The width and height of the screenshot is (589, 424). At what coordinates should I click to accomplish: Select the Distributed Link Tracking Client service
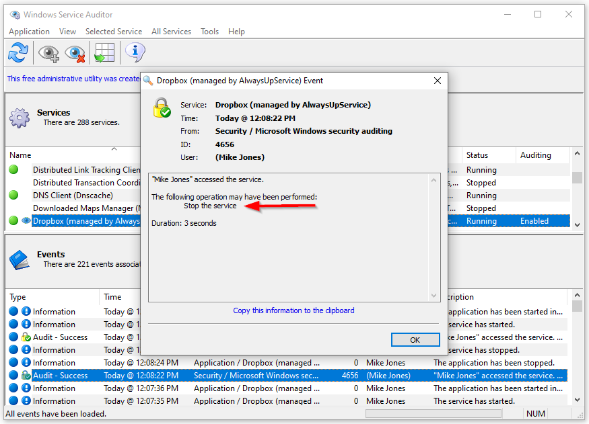click(86, 170)
